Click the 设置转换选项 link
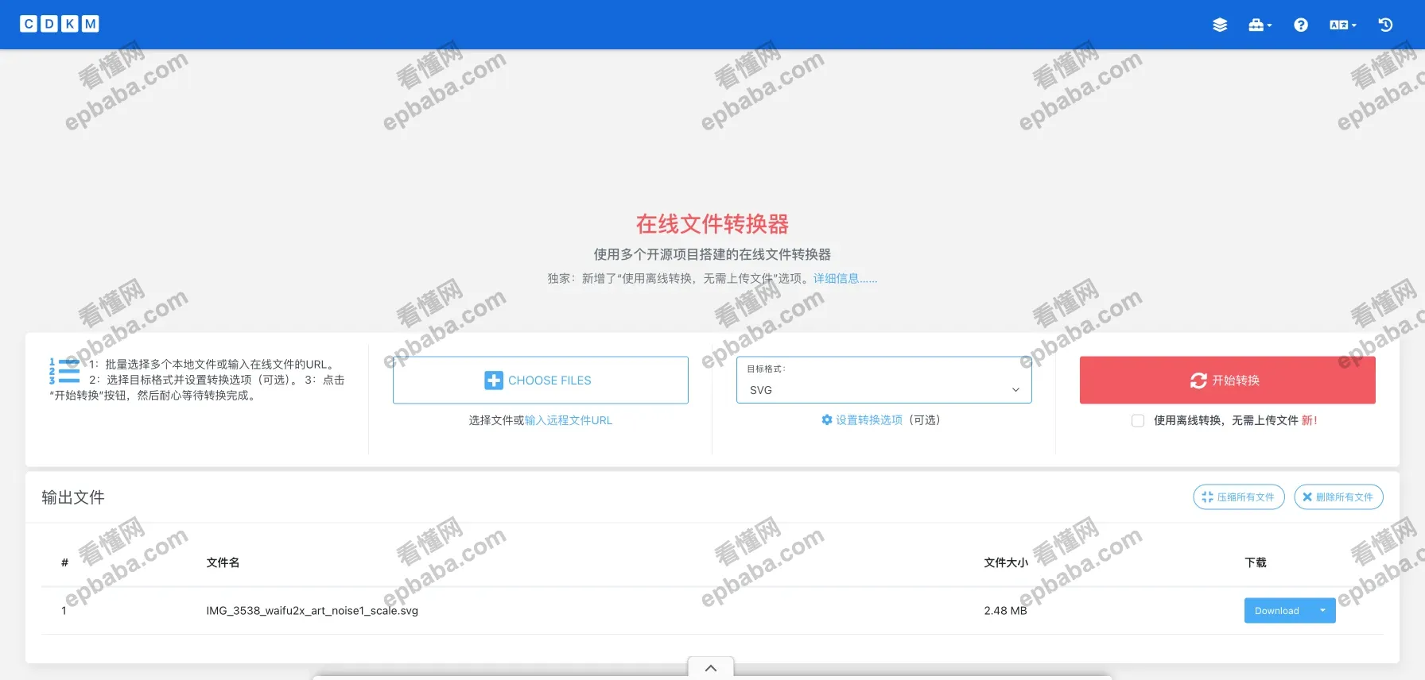Viewport: 1425px width, 680px height. coord(869,419)
